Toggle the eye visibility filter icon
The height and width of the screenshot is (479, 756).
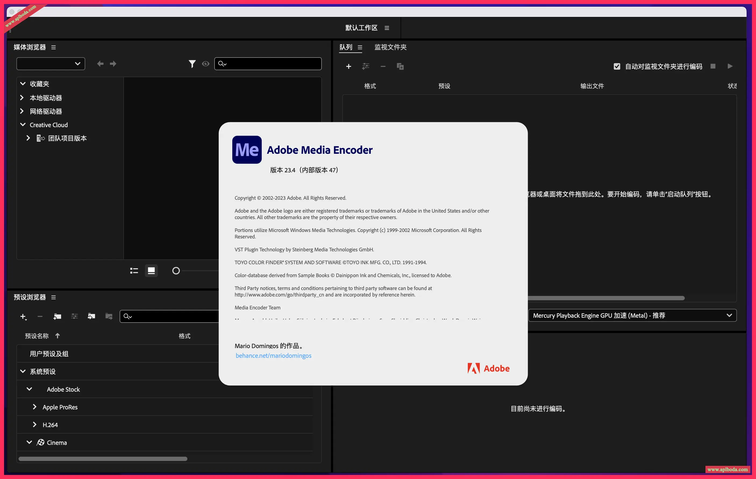click(x=206, y=64)
